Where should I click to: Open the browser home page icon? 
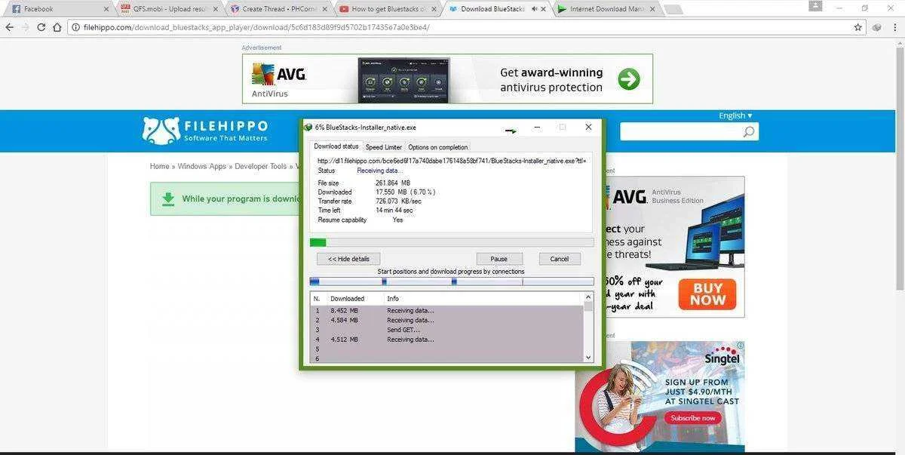(57, 27)
